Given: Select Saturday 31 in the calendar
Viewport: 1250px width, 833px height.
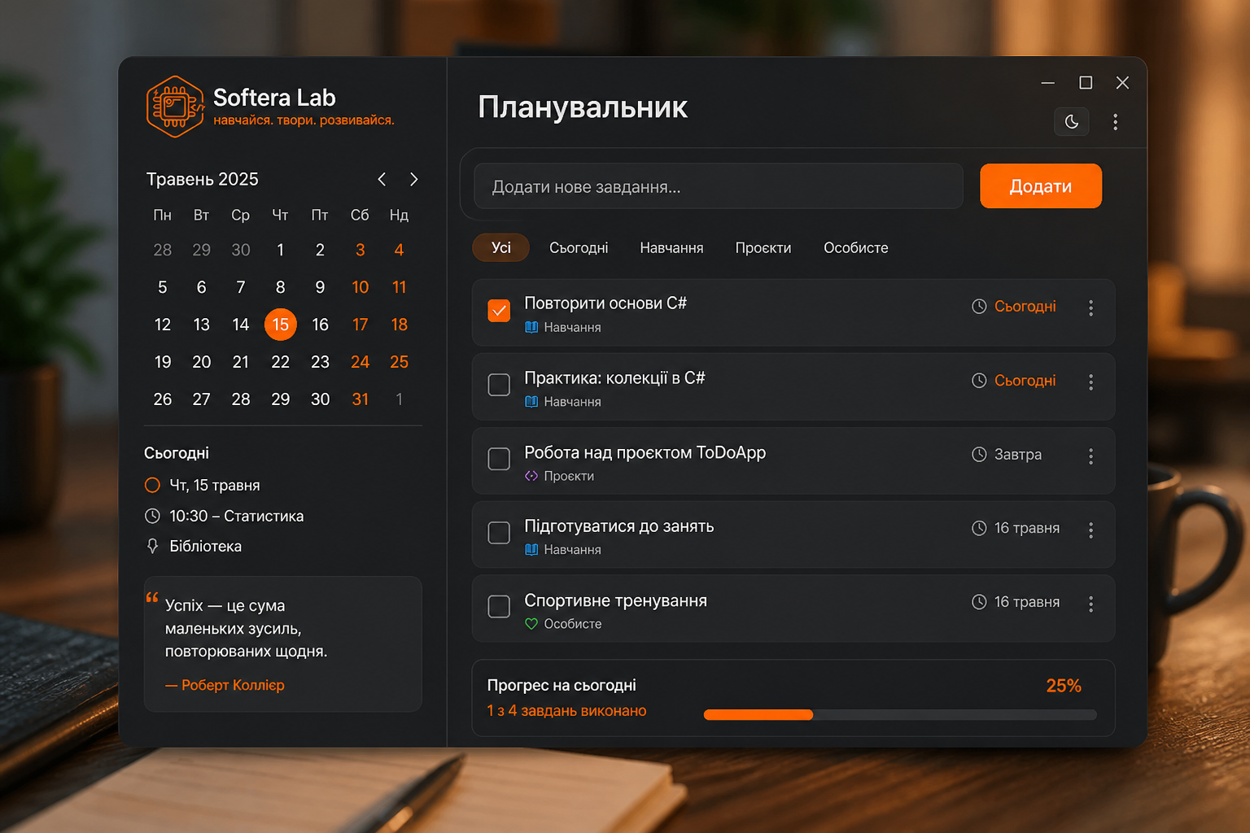Looking at the screenshot, I should [x=361, y=399].
